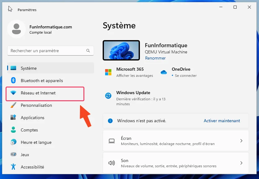This screenshot has width=259, height=179.
Task: Click Se connecter under OneDrive
Action: [x=186, y=76]
